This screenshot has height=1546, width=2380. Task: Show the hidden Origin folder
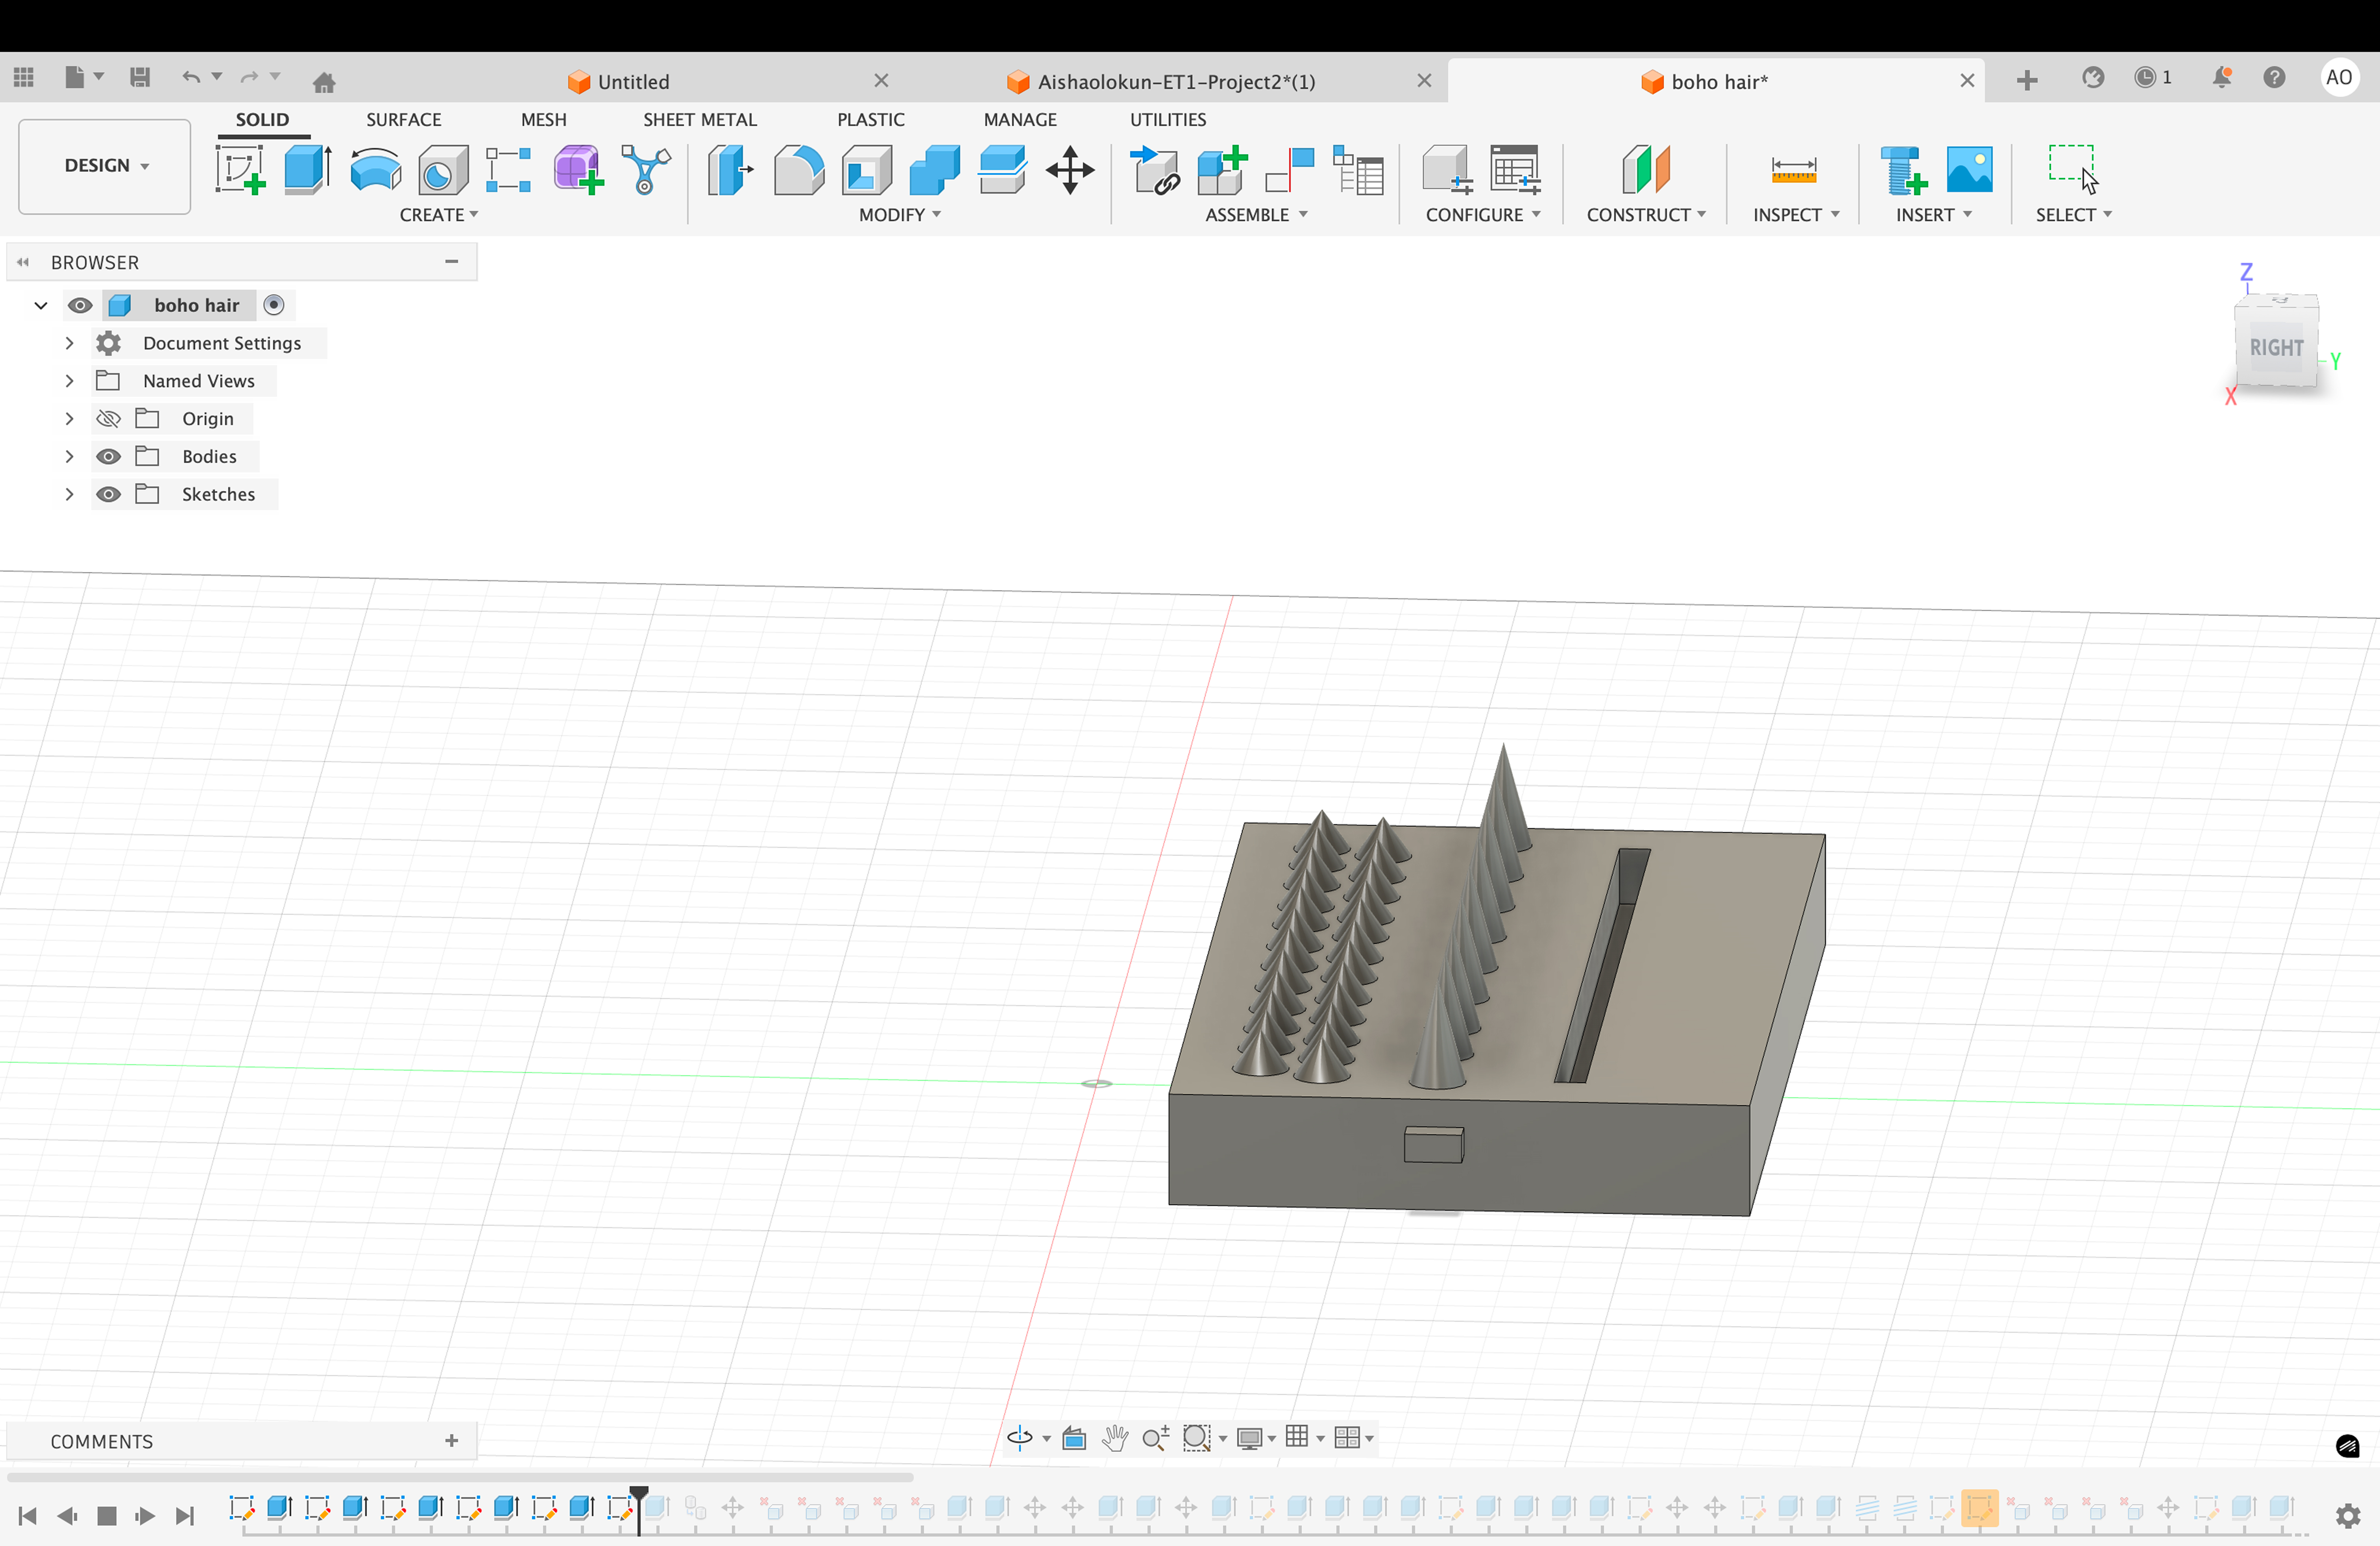pyautogui.click(x=108, y=418)
